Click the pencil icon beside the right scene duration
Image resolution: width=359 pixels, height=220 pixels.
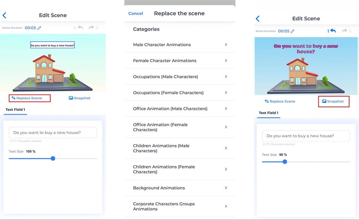[x=293, y=31]
